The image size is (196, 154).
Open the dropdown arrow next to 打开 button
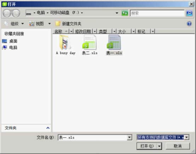(x=159, y=146)
